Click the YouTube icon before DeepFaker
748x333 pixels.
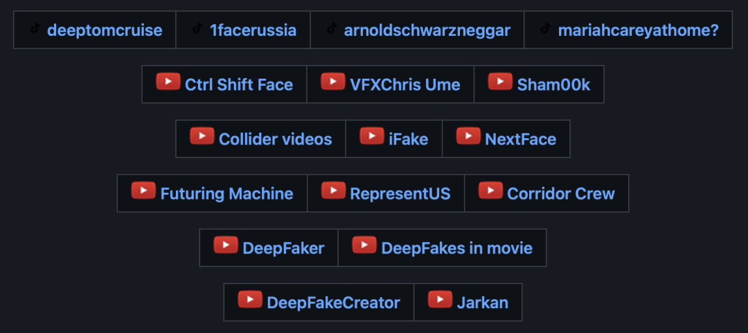(226, 245)
